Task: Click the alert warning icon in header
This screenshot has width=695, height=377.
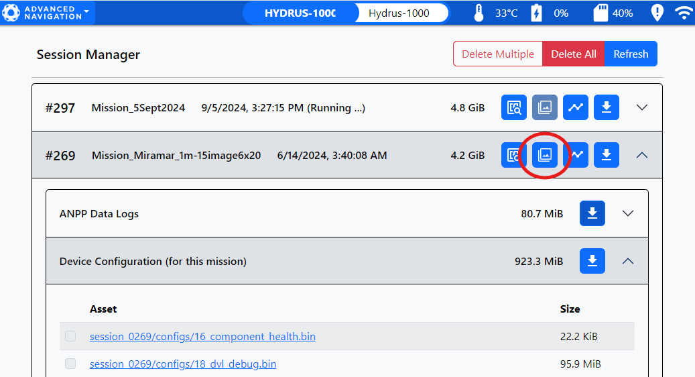Action: [657, 13]
